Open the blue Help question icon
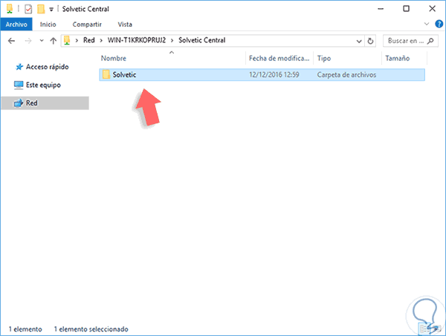Image resolution: width=446 pixels, height=336 pixels. coord(439,25)
